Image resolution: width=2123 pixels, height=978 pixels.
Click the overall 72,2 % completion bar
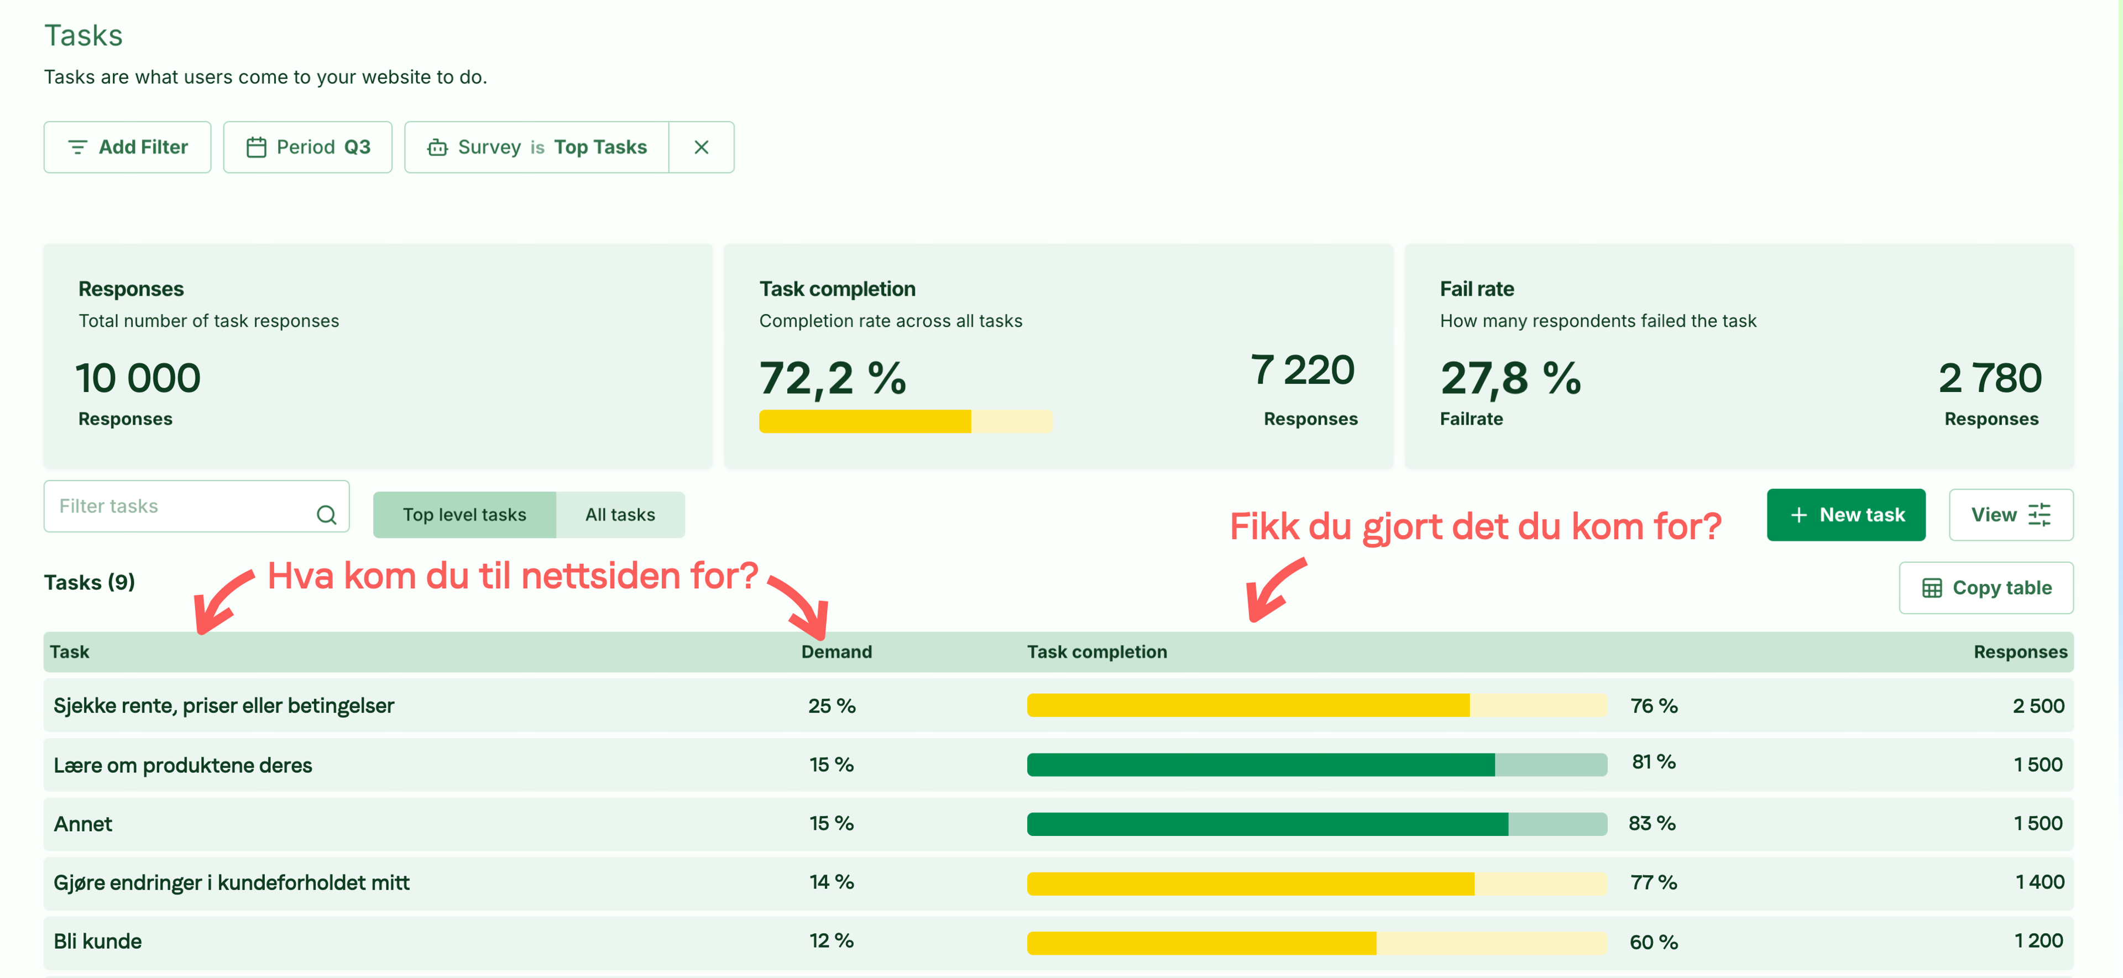pos(906,421)
